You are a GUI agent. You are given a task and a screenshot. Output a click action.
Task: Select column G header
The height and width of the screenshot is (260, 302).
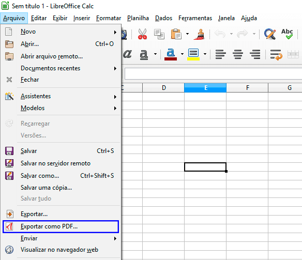point(285,88)
